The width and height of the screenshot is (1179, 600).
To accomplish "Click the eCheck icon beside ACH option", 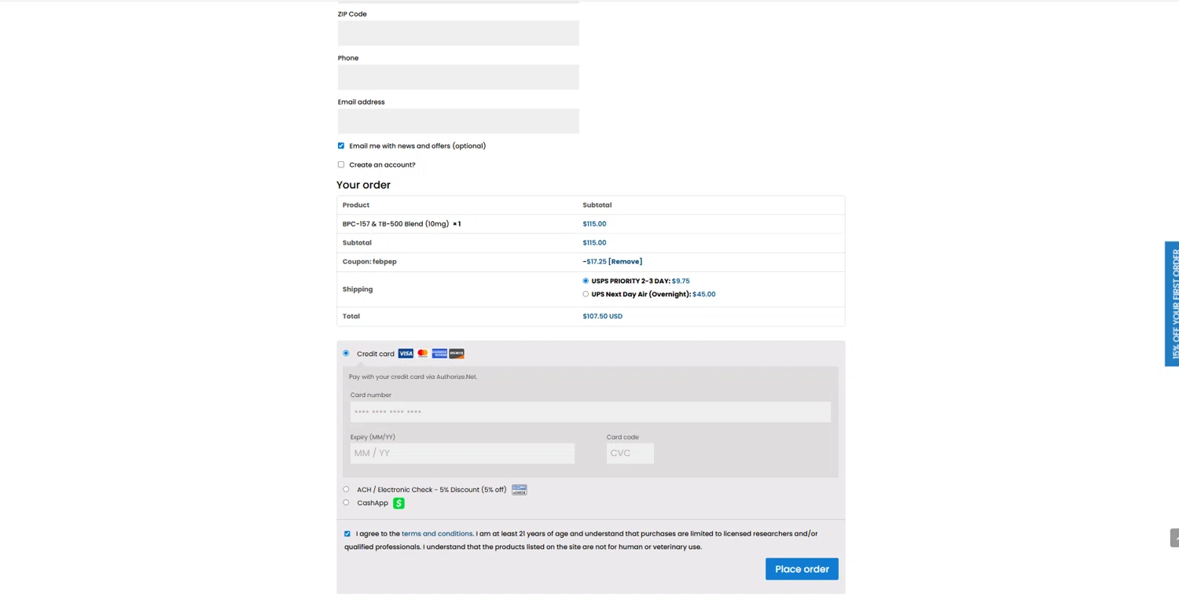I will 520,490.
